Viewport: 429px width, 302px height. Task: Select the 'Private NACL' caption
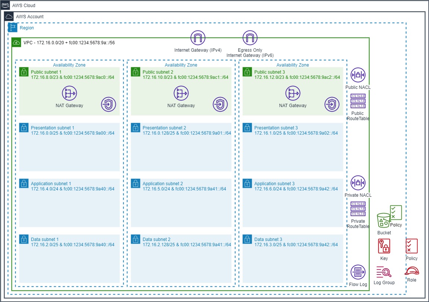pos(358,195)
